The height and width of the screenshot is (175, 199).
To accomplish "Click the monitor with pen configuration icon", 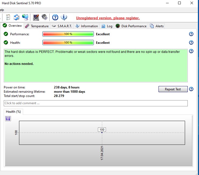I will pyautogui.click(x=36, y=17).
